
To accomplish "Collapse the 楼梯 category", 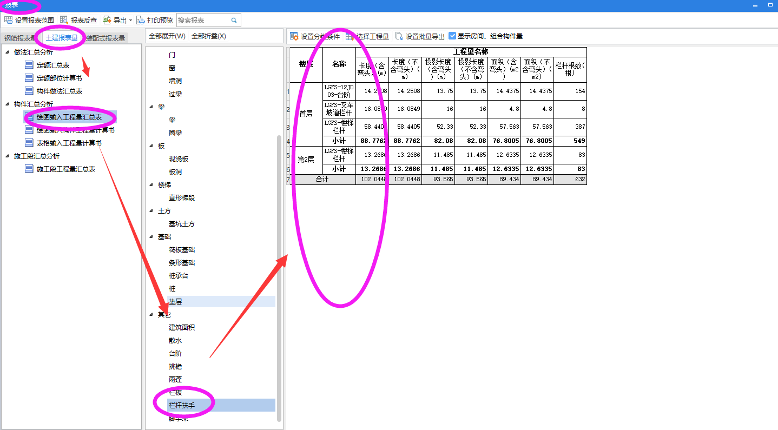I will tap(151, 184).
